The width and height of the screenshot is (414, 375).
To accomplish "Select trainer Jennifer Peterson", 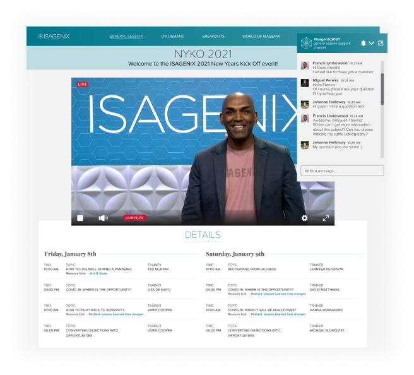I will coord(327,270).
